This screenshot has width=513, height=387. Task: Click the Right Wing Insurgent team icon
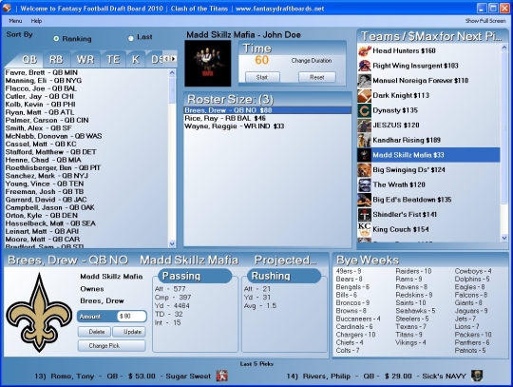(364, 66)
